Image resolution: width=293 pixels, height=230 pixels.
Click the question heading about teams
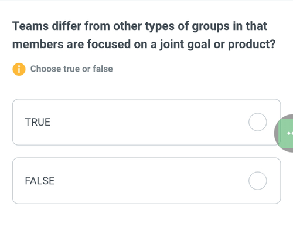pos(144,35)
